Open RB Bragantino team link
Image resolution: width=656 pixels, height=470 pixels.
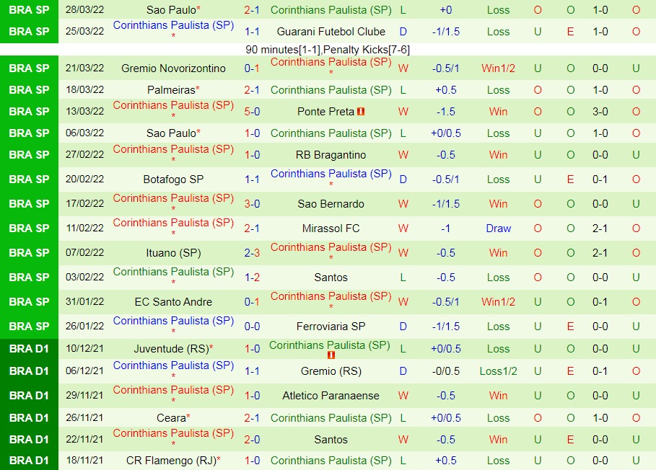tap(331, 154)
